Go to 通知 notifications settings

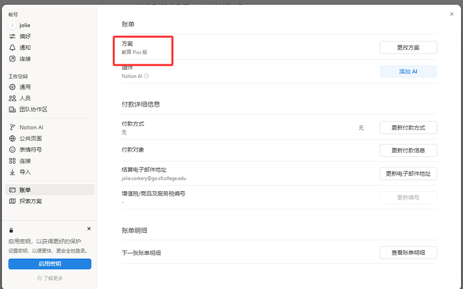pyautogui.click(x=25, y=48)
